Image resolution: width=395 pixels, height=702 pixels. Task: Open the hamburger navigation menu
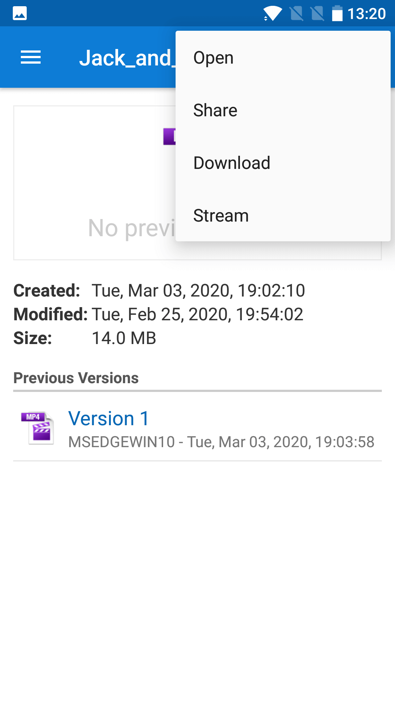click(31, 57)
